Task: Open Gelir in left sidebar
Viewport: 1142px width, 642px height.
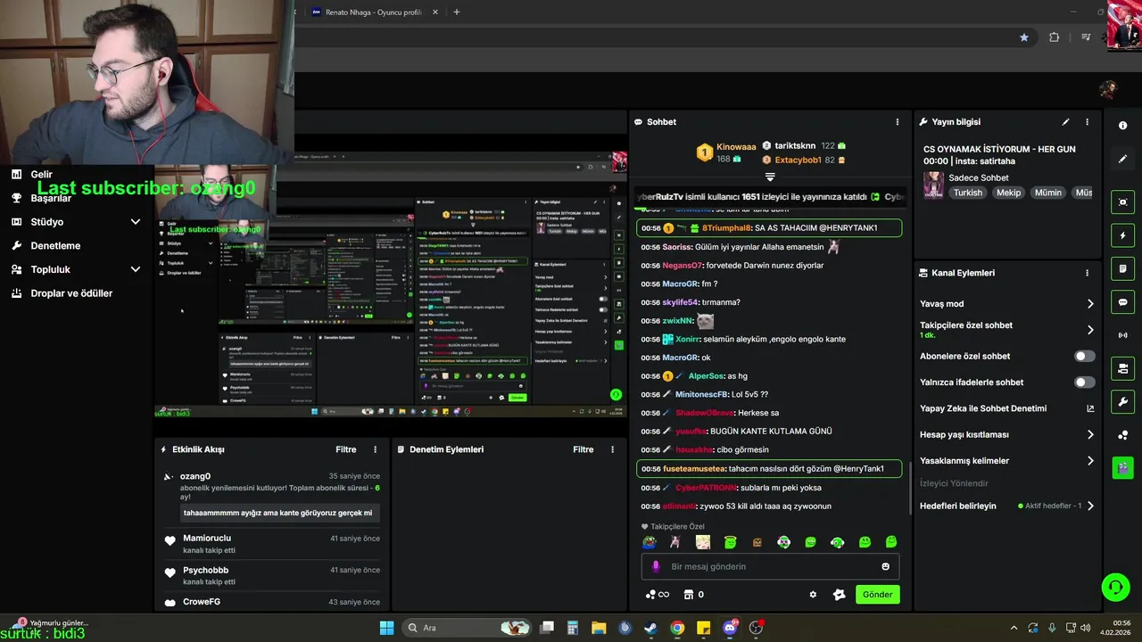Action: pos(42,175)
